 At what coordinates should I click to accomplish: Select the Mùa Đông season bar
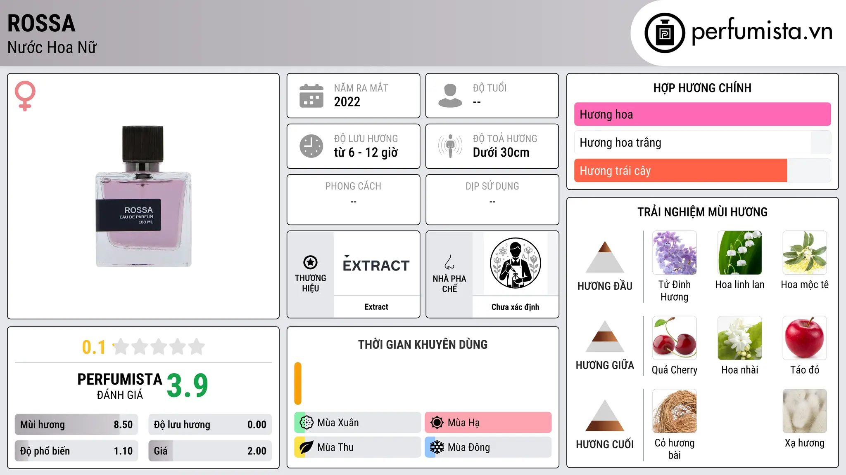click(x=488, y=447)
